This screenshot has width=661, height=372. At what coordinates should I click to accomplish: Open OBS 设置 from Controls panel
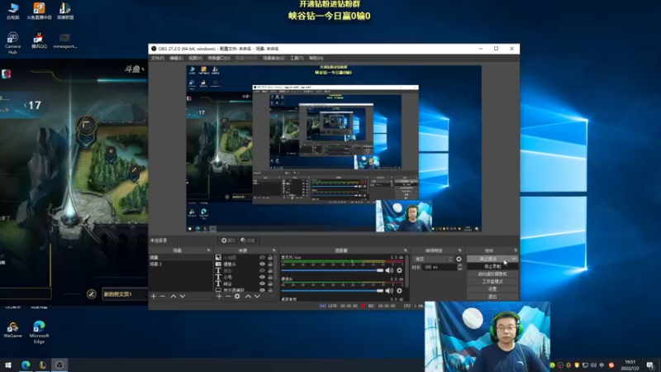492,289
